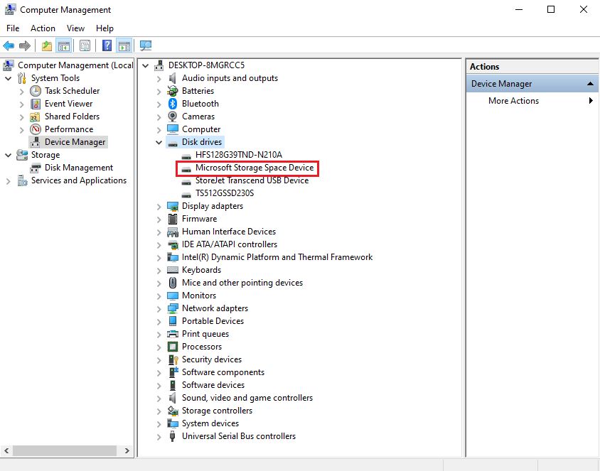Screen dimensions: 600x471
Task: Collapse the Device Manager actions header
Action: (x=589, y=83)
